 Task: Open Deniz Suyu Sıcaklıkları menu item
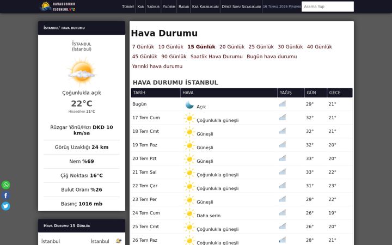pos(241,7)
